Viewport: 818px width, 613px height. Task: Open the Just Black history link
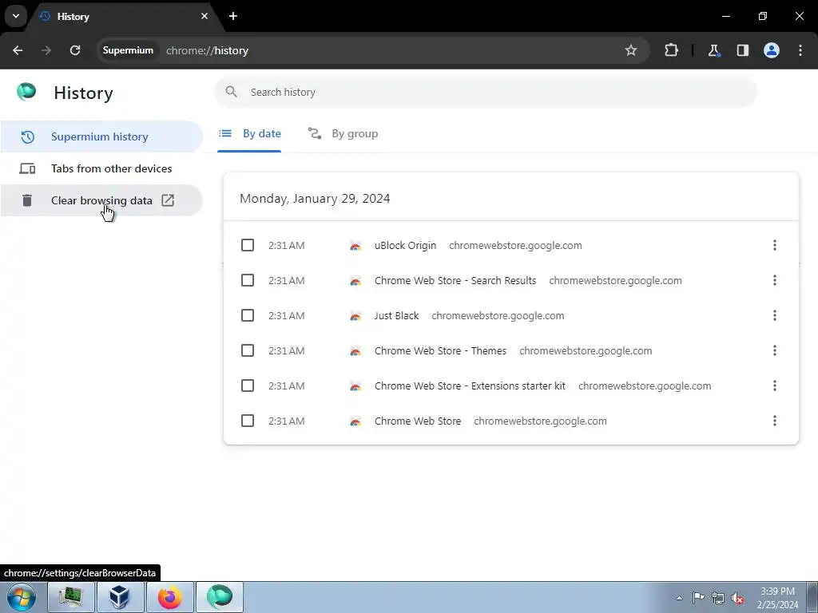pos(396,315)
